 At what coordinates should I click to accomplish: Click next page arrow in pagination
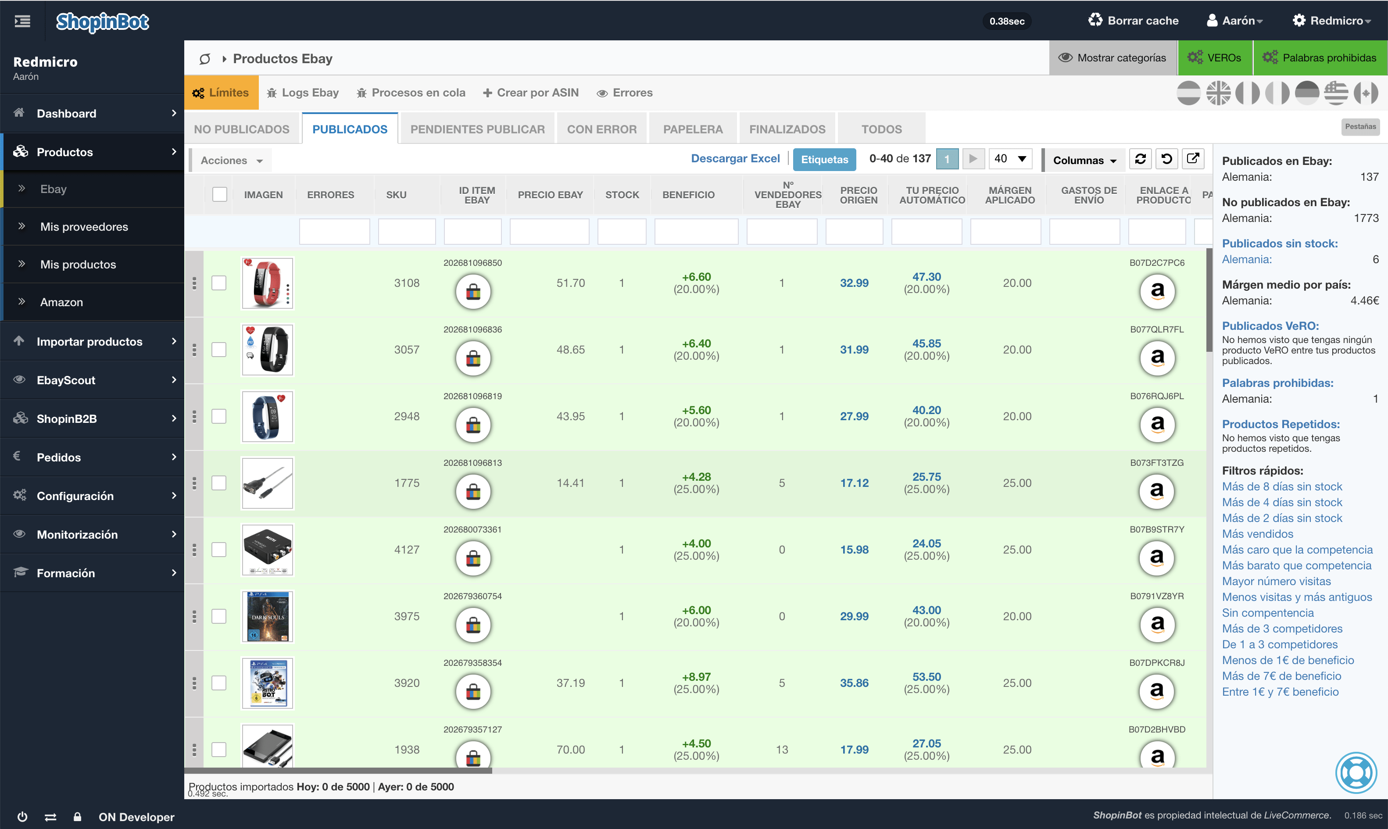tap(973, 159)
